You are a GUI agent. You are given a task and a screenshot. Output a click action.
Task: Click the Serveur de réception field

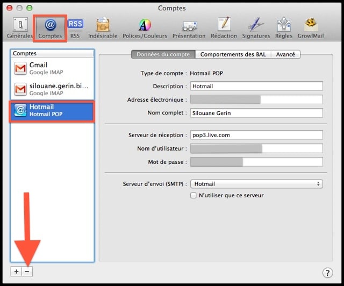[256, 135]
